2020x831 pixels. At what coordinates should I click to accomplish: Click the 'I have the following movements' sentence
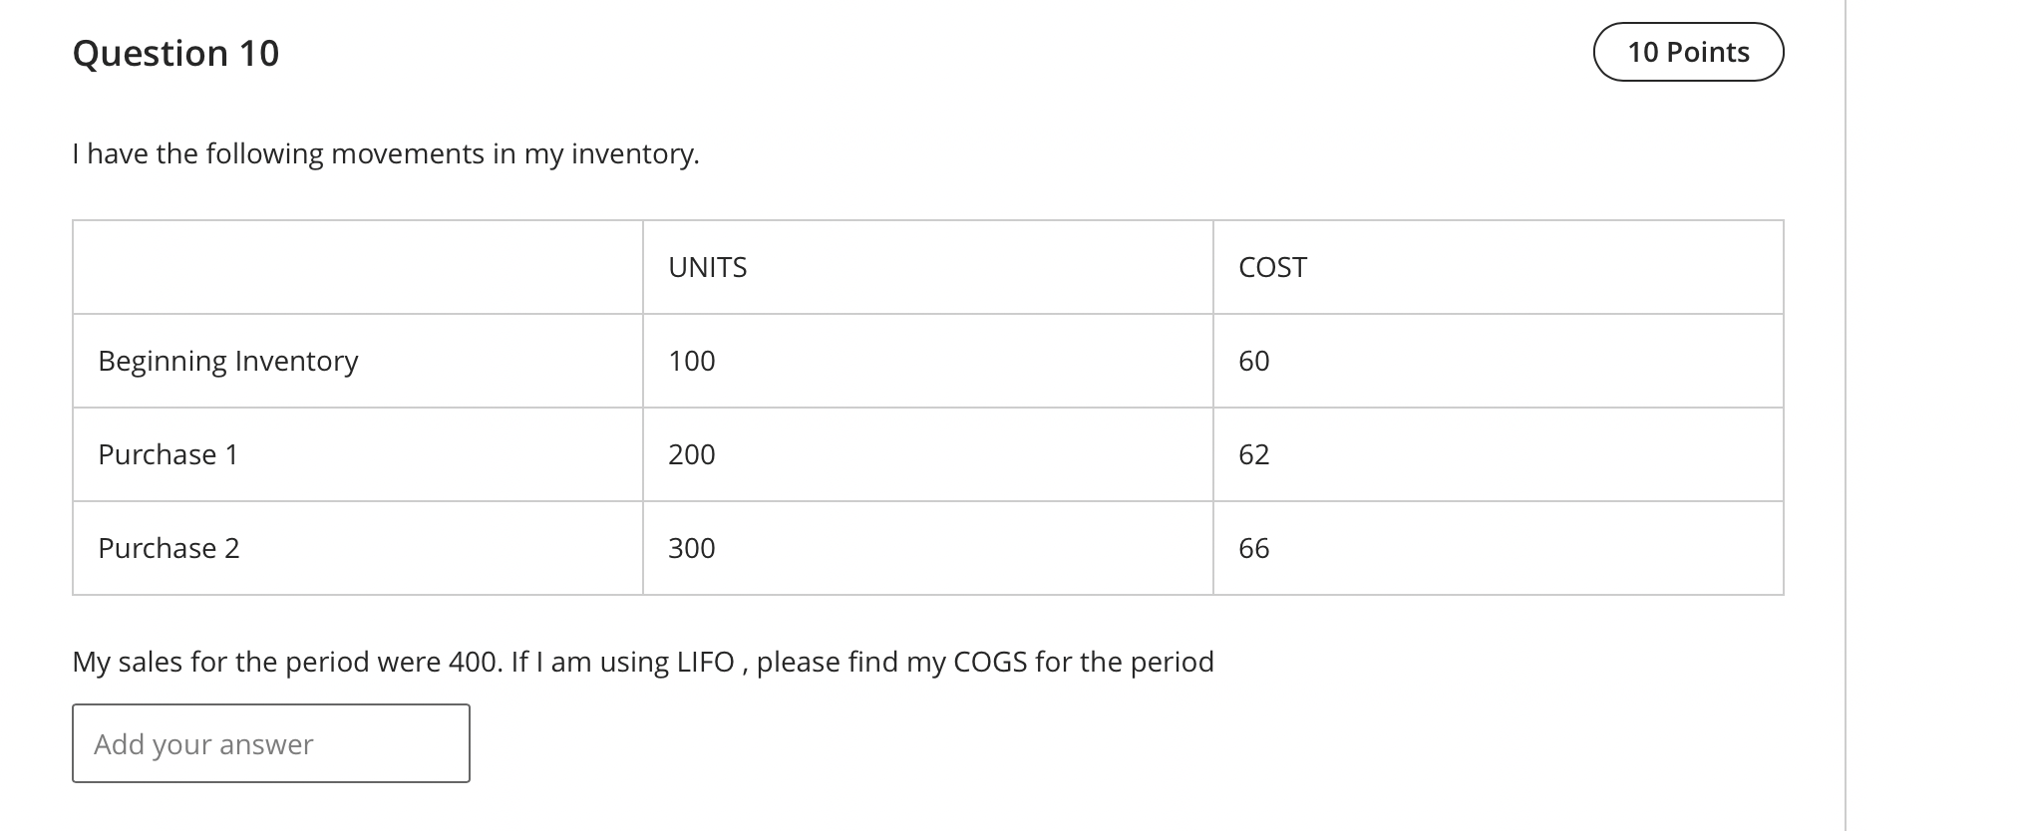click(x=386, y=154)
